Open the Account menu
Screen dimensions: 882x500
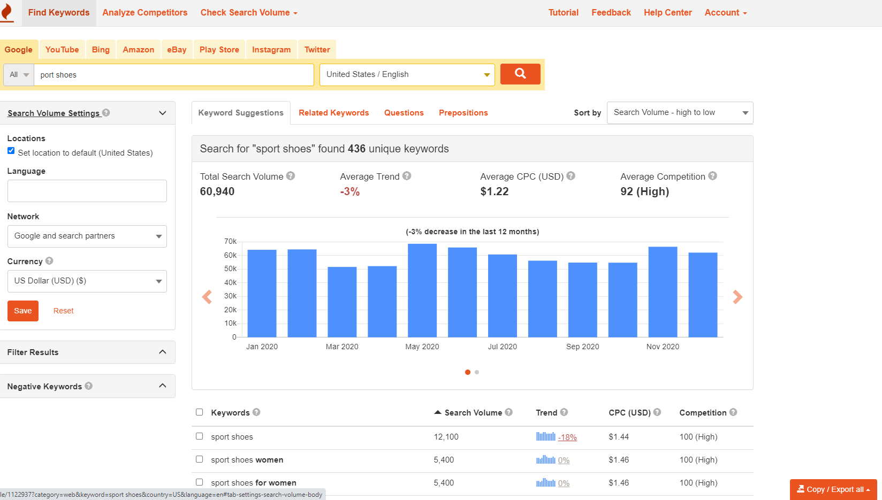[x=725, y=12]
